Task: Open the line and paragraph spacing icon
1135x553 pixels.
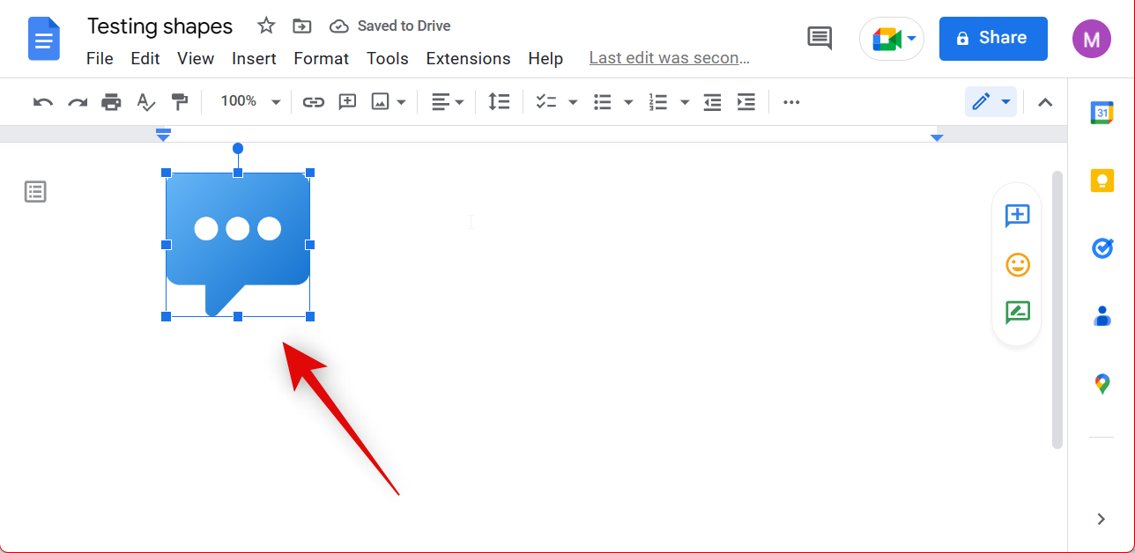Action: [x=500, y=102]
